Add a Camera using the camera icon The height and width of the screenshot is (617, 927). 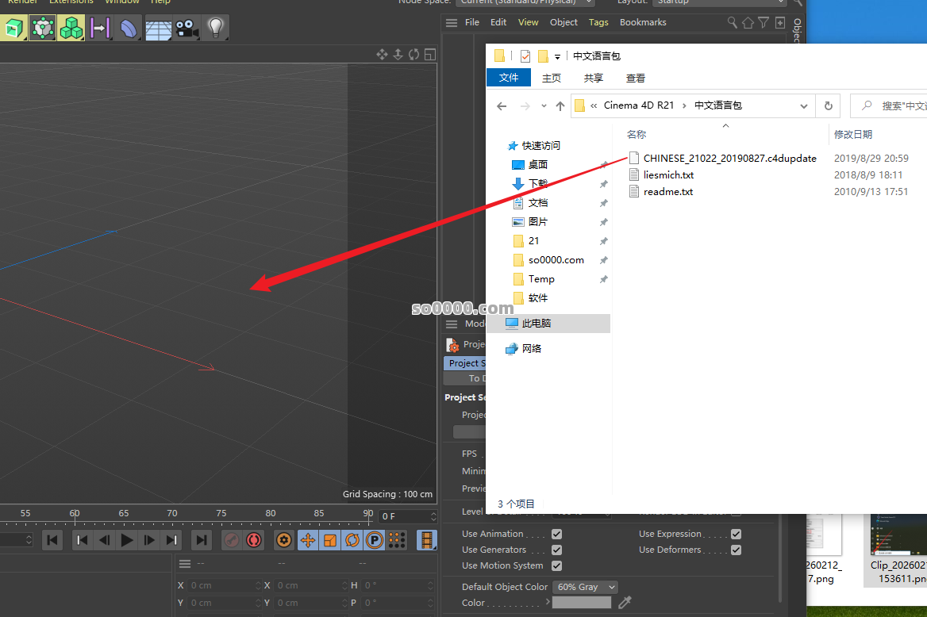[186, 28]
